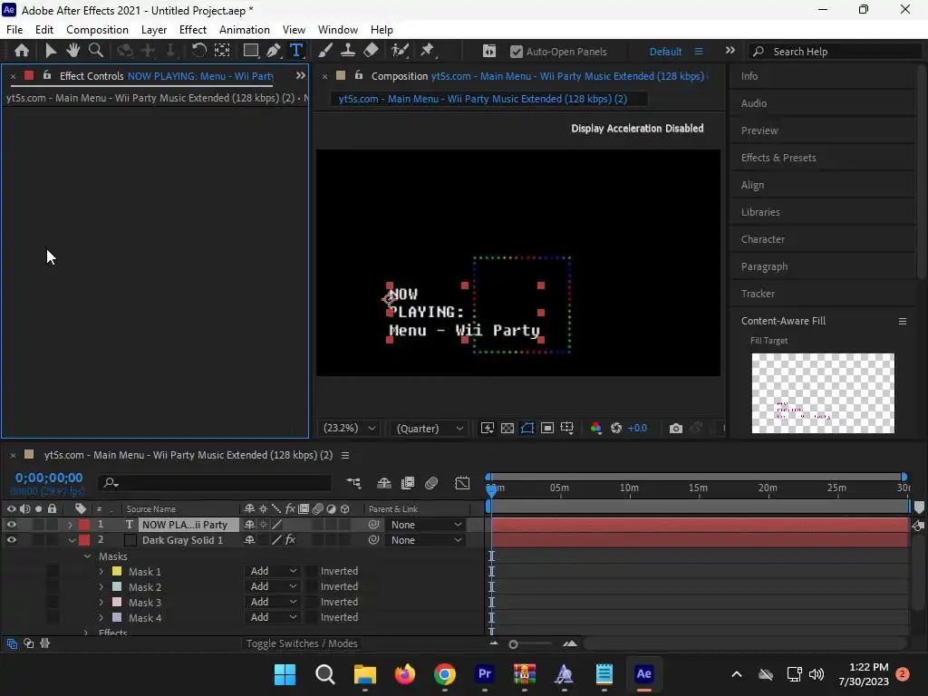Image resolution: width=928 pixels, height=696 pixels.
Task: Take a snapshot with camera icon
Action: pos(675,428)
